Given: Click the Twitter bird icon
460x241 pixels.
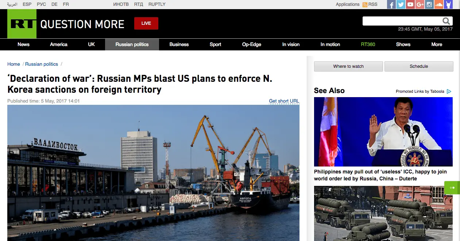Looking at the screenshot, I should (401, 4).
